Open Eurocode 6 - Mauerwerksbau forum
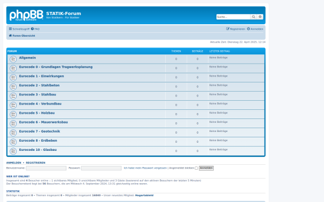Image resolution: width=324 pixels, height=202 pixels. [x=43, y=122]
